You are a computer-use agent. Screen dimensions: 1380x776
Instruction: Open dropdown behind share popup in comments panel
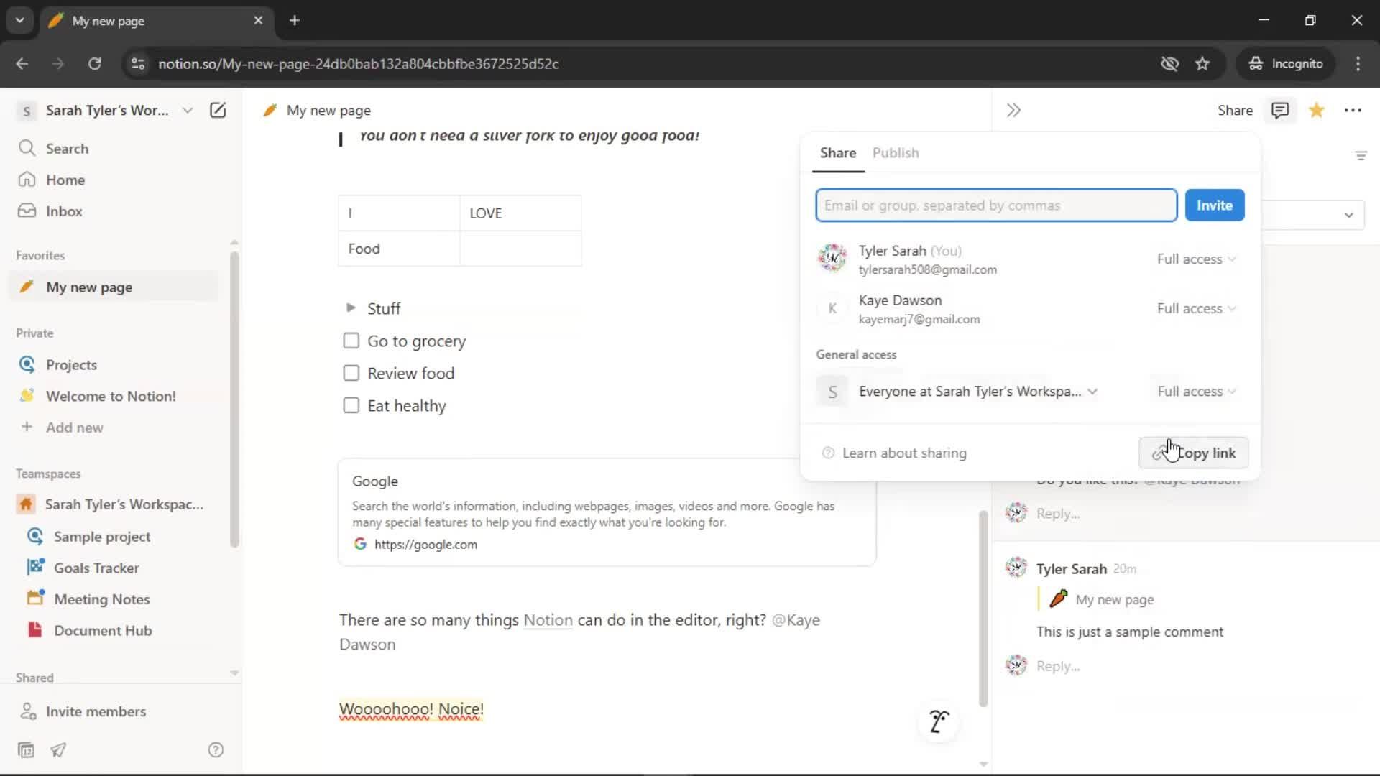click(x=1348, y=215)
